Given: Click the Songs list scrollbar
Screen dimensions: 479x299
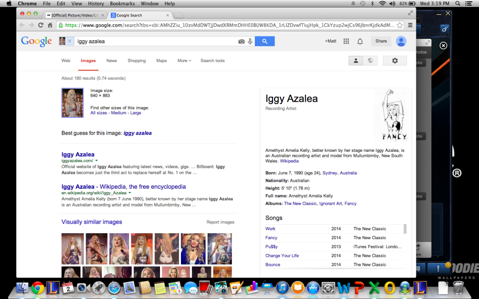Looking at the screenshot, I should [x=405, y=229].
